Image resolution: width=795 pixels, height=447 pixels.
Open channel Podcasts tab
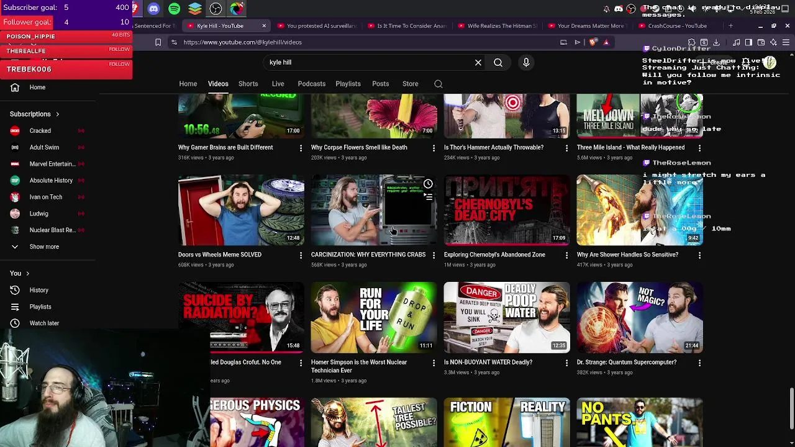[311, 84]
